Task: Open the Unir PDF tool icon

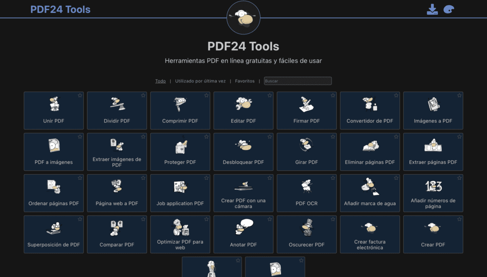Action: [54, 104]
